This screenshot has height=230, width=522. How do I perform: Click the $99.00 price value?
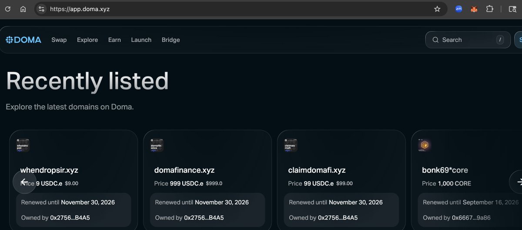click(x=345, y=183)
